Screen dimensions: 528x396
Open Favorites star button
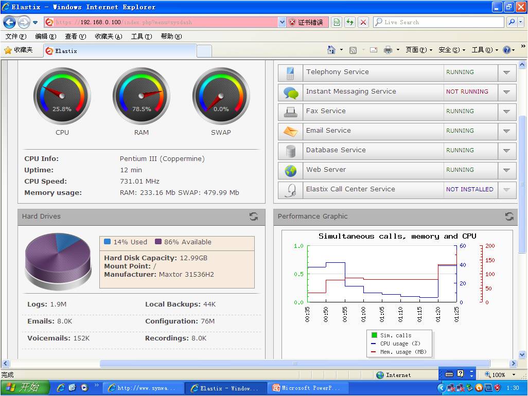click(19, 50)
